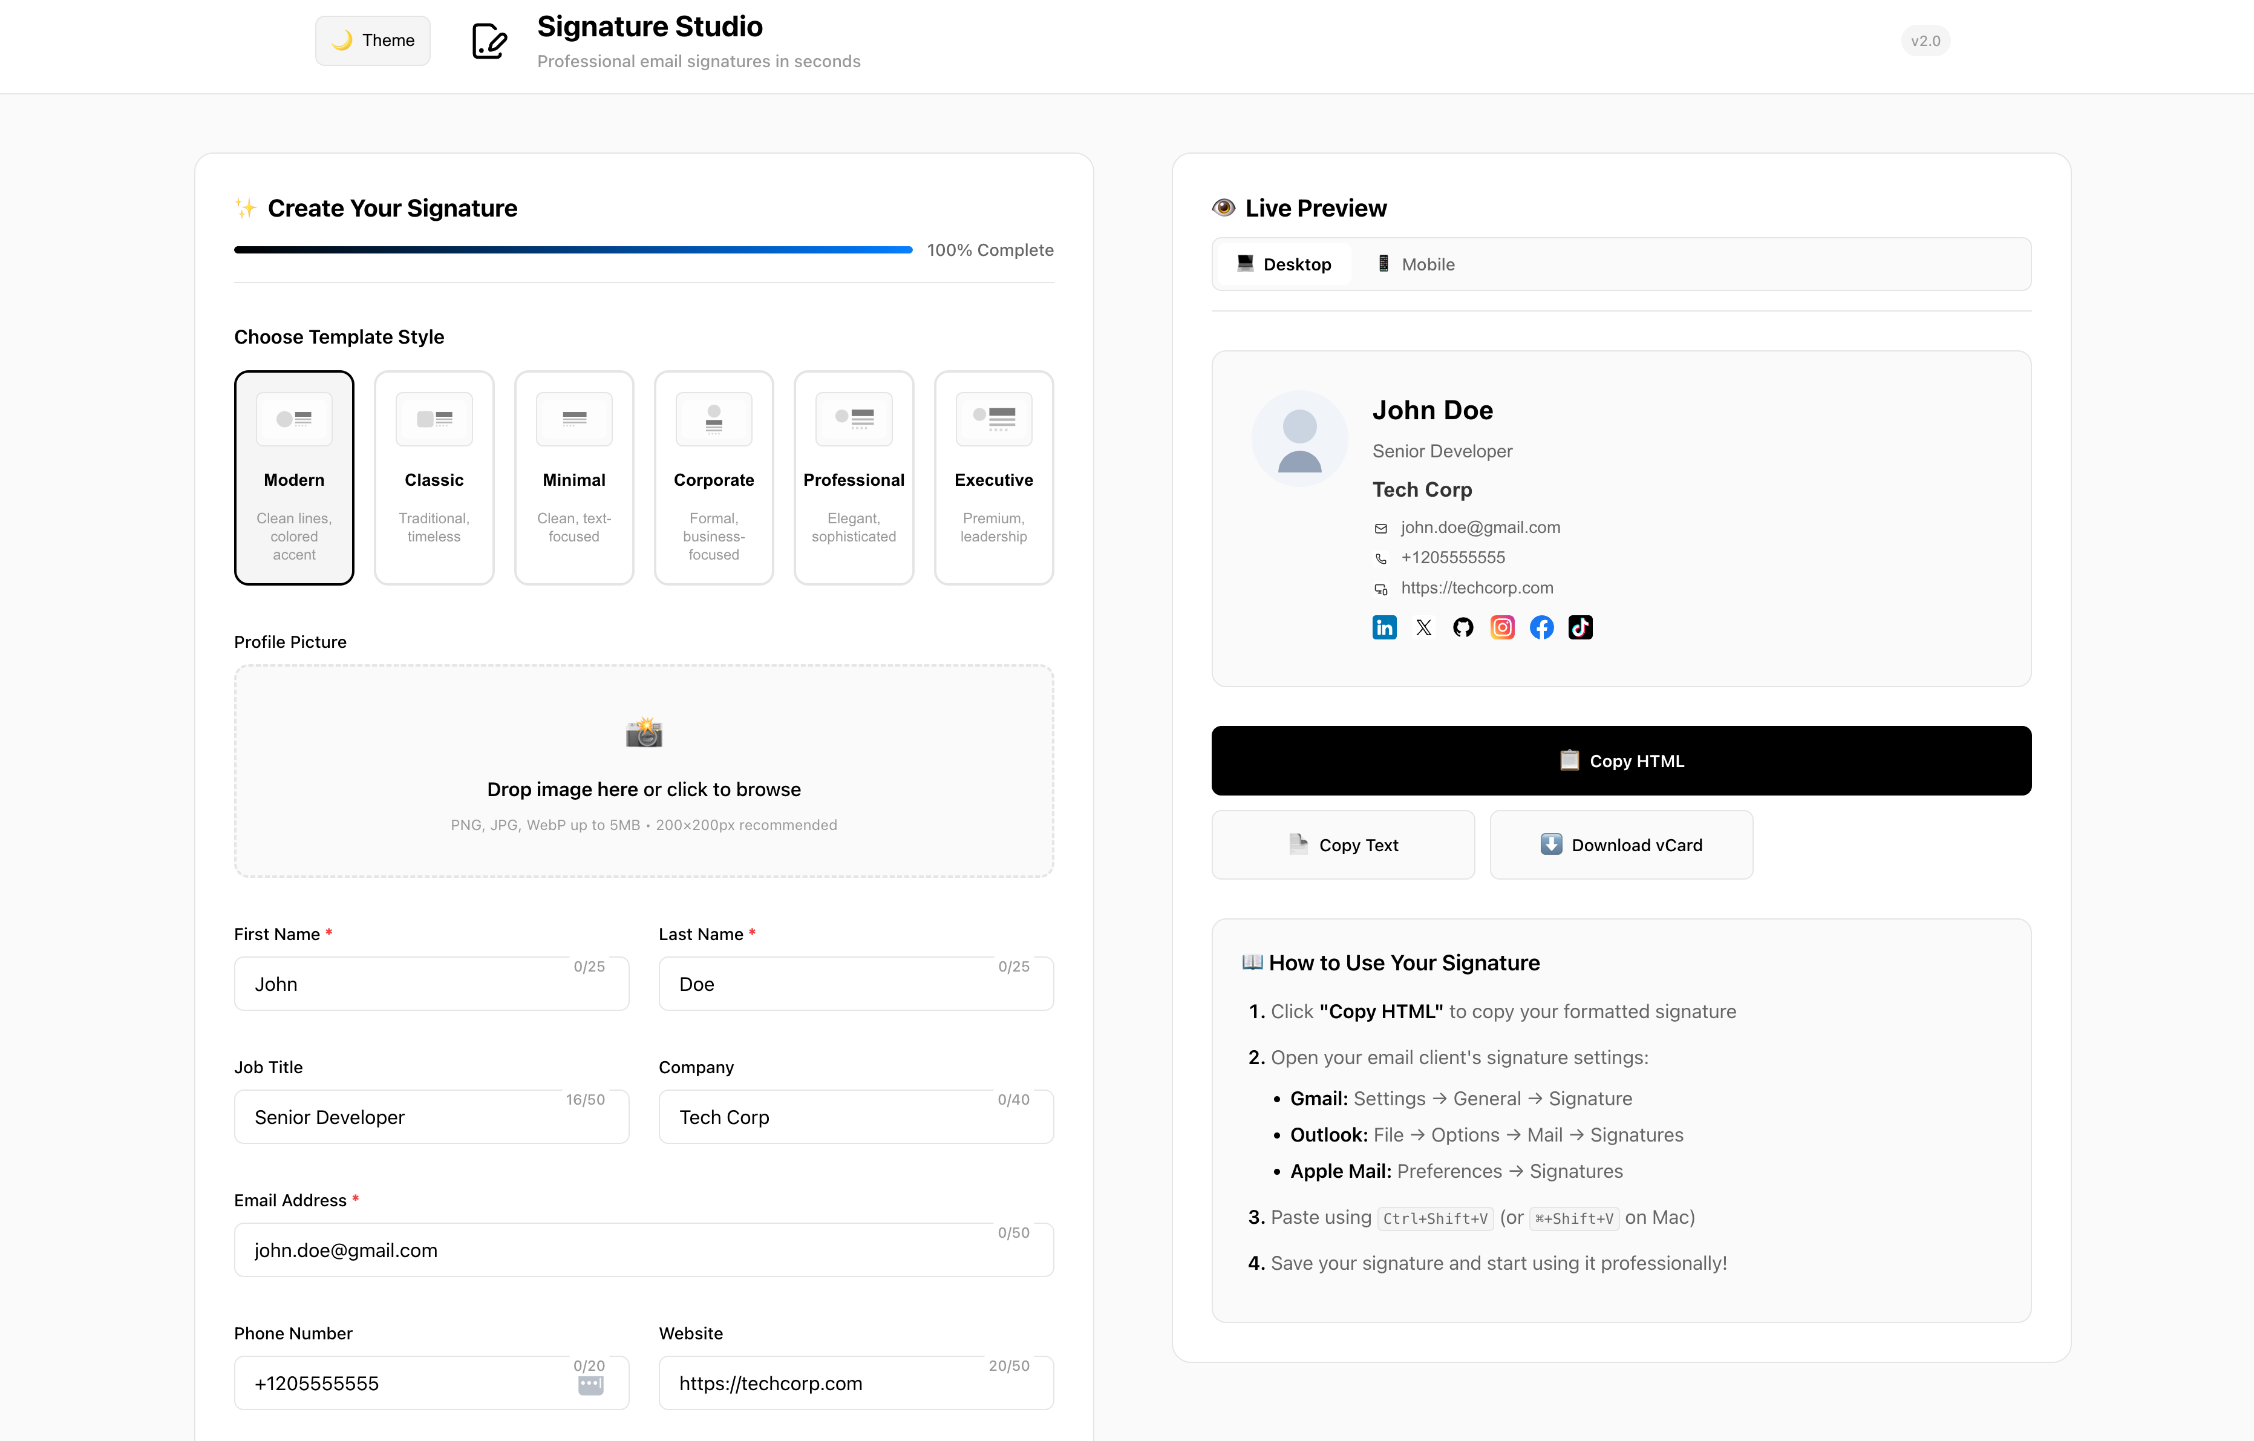
Task: Click the Ctrl+Shift+V shortcut code
Action: (1435, 1218)
